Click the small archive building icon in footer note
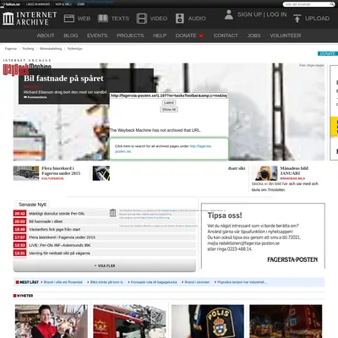The height and width of the screenshot is (338, 338). (x=112, y=213)
